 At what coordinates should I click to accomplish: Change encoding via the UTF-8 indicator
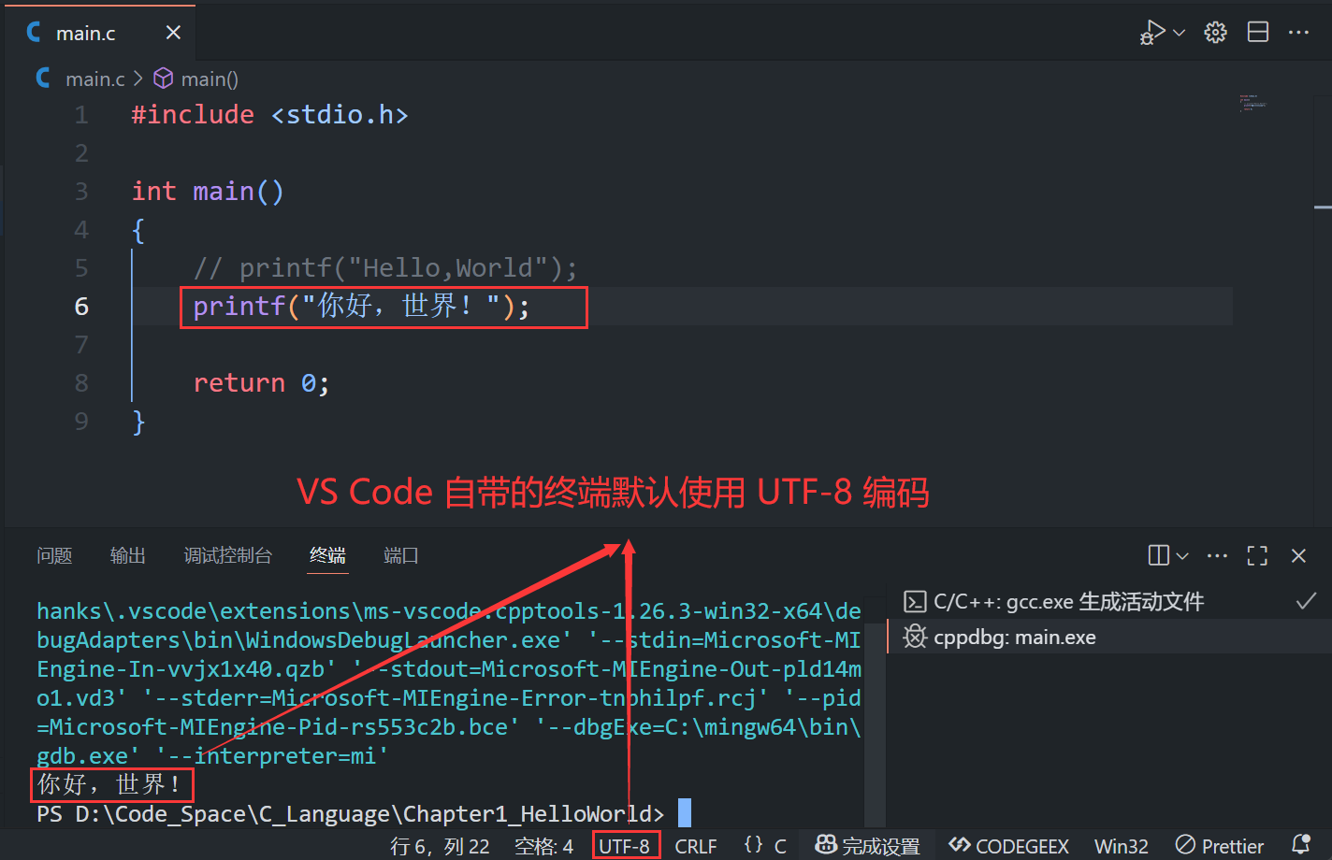pyautogui.click(x=626, y=845)
